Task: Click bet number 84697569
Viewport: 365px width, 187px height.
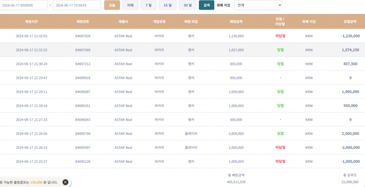Action: click(x=83, y=50)
